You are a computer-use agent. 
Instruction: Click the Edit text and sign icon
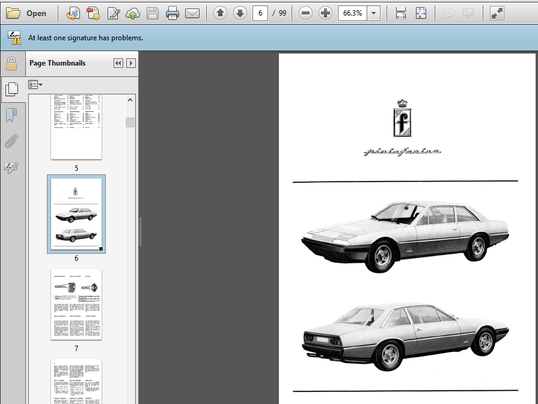click(113, 13)
